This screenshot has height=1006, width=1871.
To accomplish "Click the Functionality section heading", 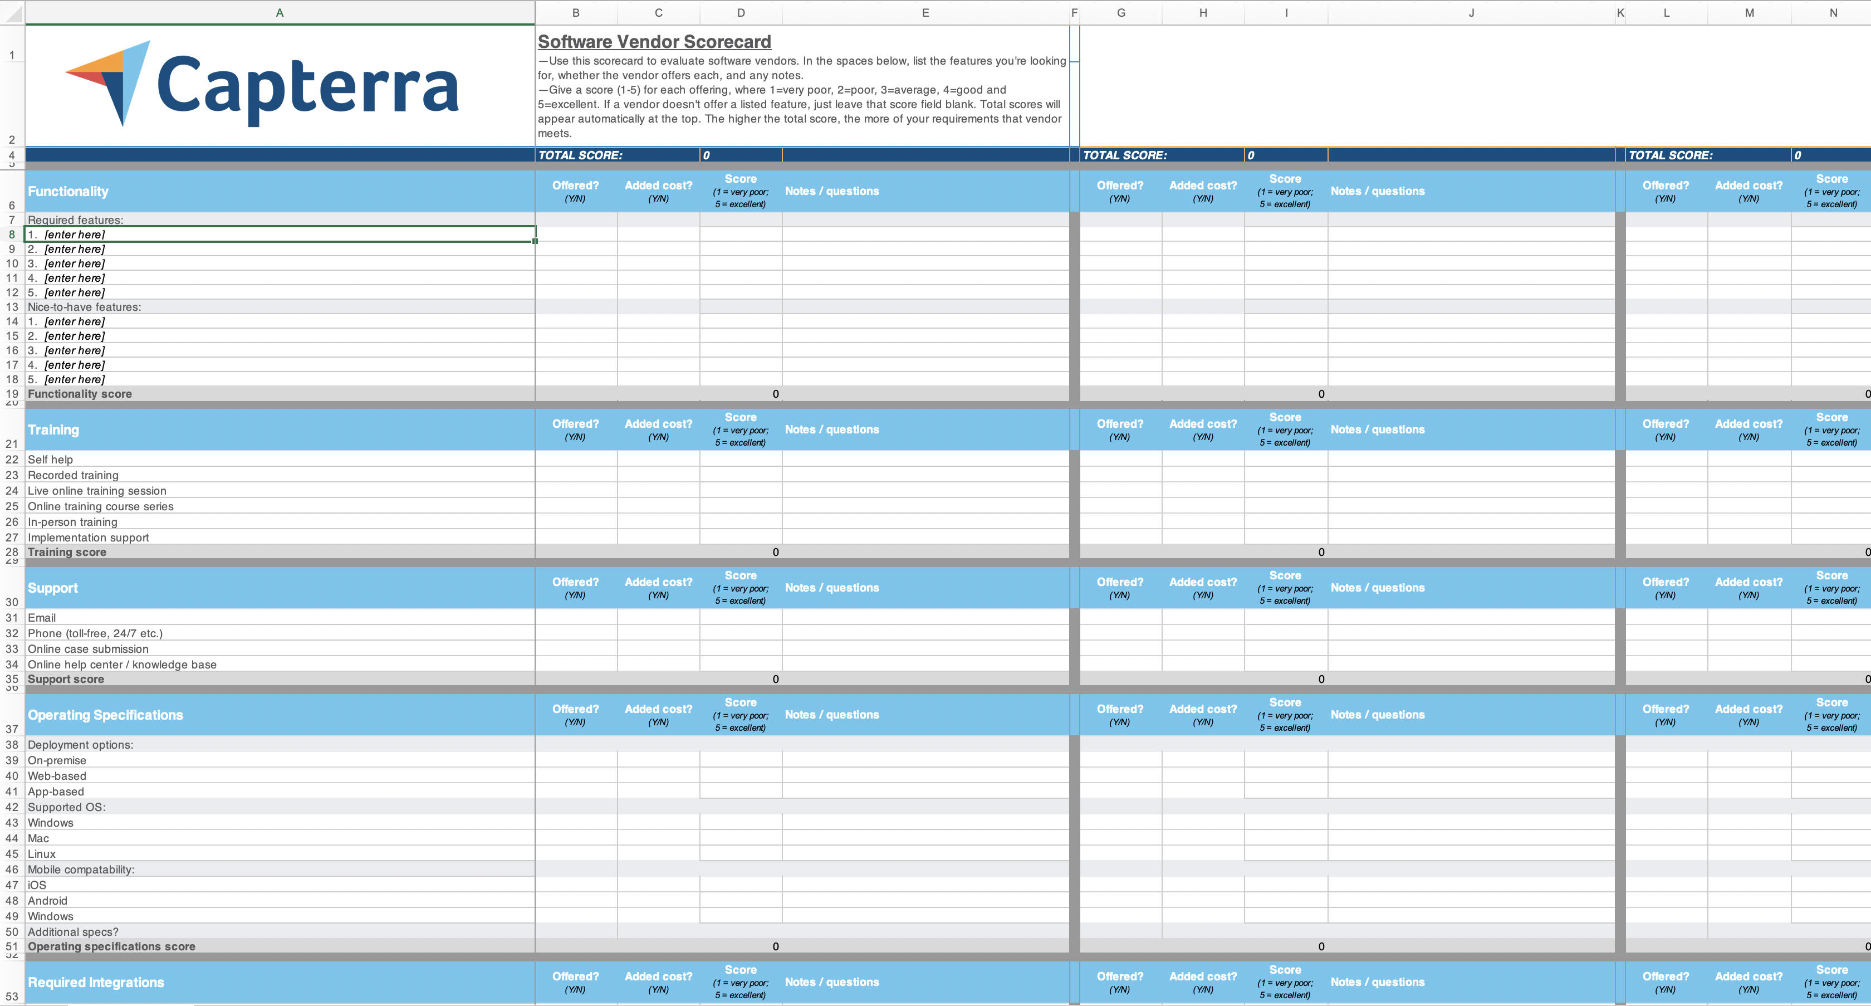I will coord(68,191).
